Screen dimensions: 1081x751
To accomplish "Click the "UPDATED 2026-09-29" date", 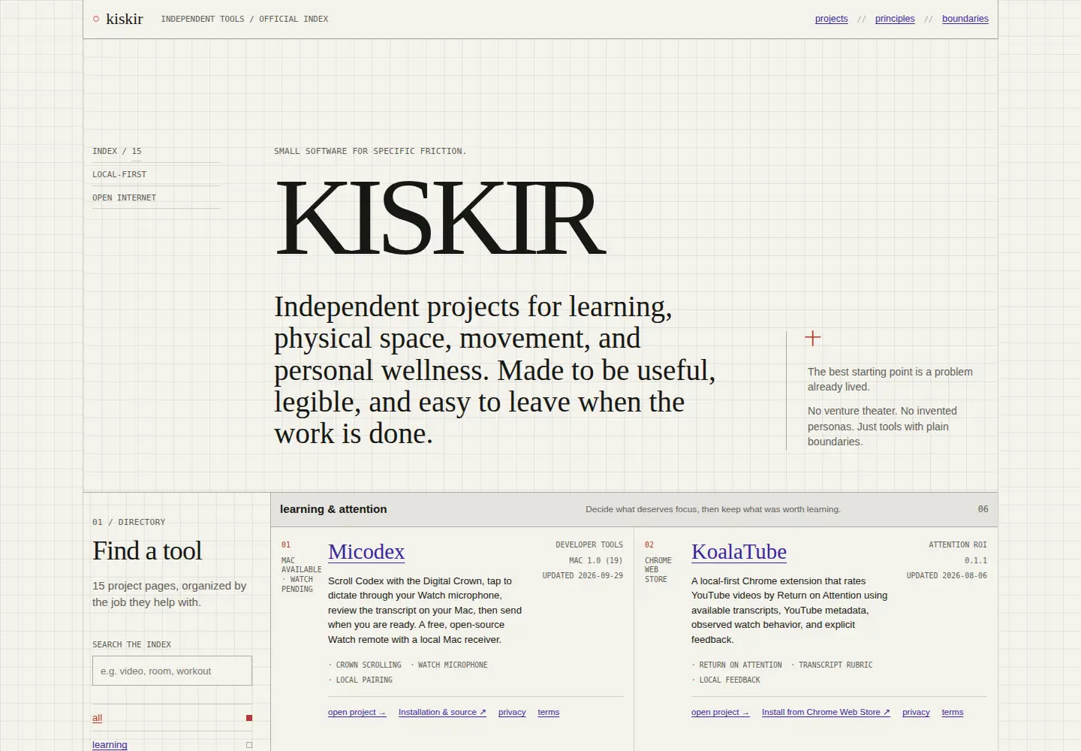I will click(583, 575).
